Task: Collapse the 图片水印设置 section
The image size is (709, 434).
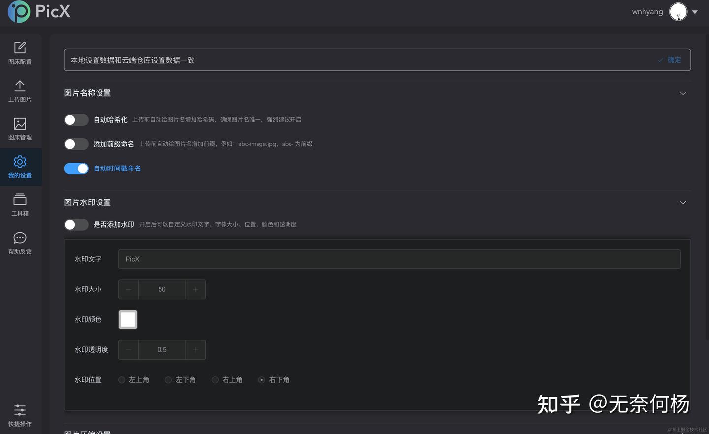Action: [x=683, y=202]
